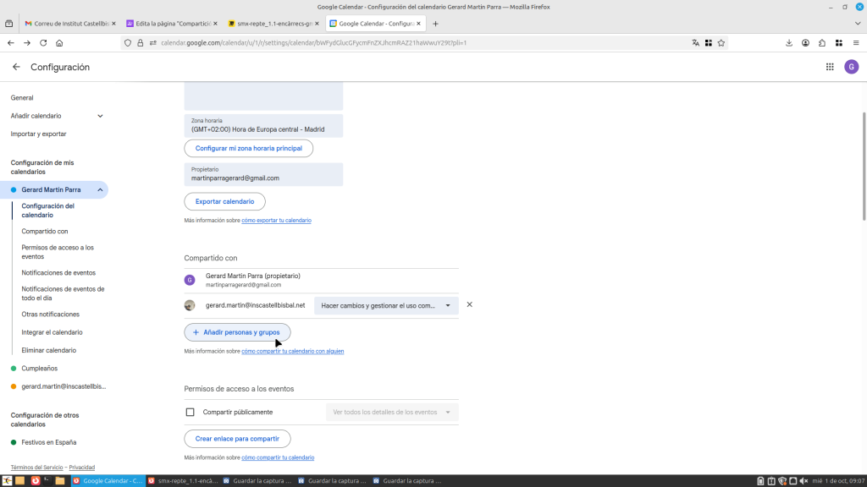Enable the Compartir públicamente checkbox
Screen dimensions: 867x487
tap(190, 412)
